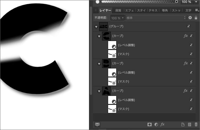The width and height of the screenshot is (200, 130).
Task: Click the layer stack icon at bottom left
Action: (x=97, y=125)
